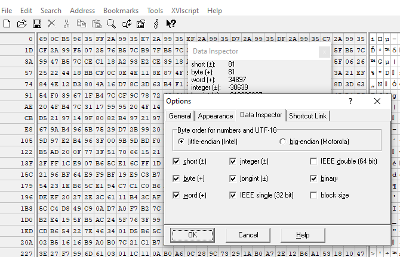Click the Information toolbar icon
The width and height of the screenshot is (400, 257).
point(156,24)
